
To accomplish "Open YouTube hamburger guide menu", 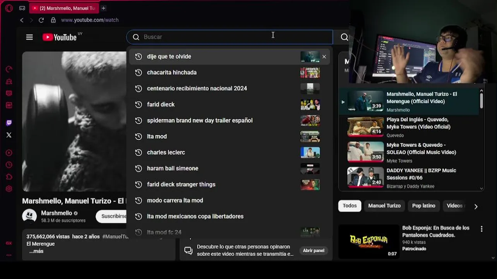I will pos(29,37).
